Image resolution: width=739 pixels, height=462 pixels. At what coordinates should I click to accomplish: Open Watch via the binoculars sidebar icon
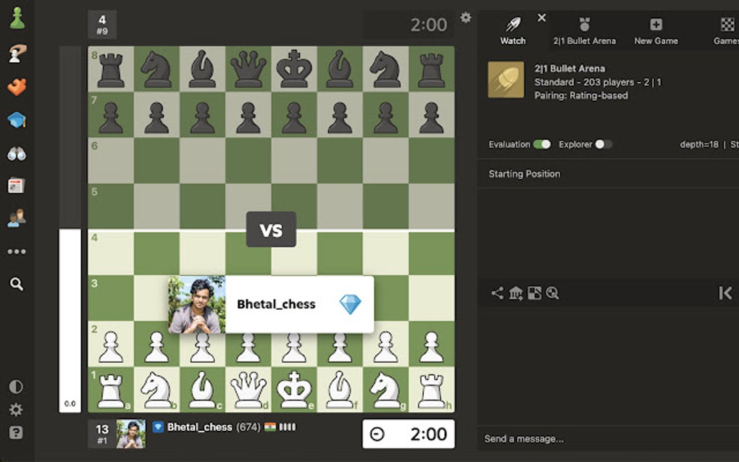[17, 154]
